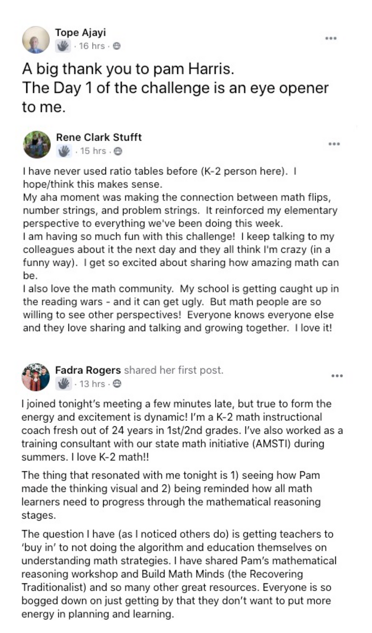Image resolution: width=372 pixels, height=633 pixels.
Task: Click the wave badge under Tope Ajayi
Action: point(63,46)
